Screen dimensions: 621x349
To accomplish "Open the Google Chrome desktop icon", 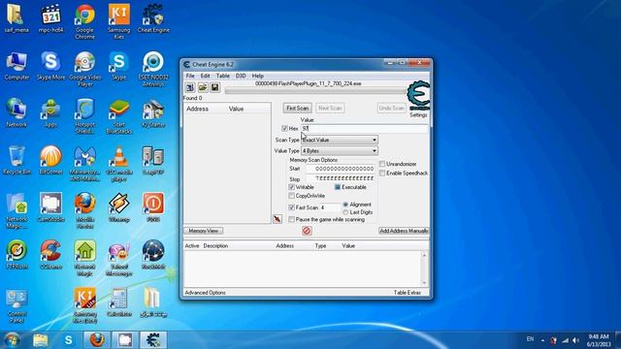I will tap(84, 21).
